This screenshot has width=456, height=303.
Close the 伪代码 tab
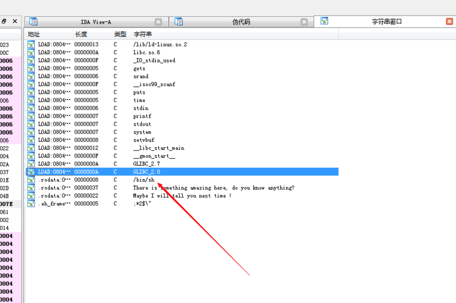[x=304, y=22]
